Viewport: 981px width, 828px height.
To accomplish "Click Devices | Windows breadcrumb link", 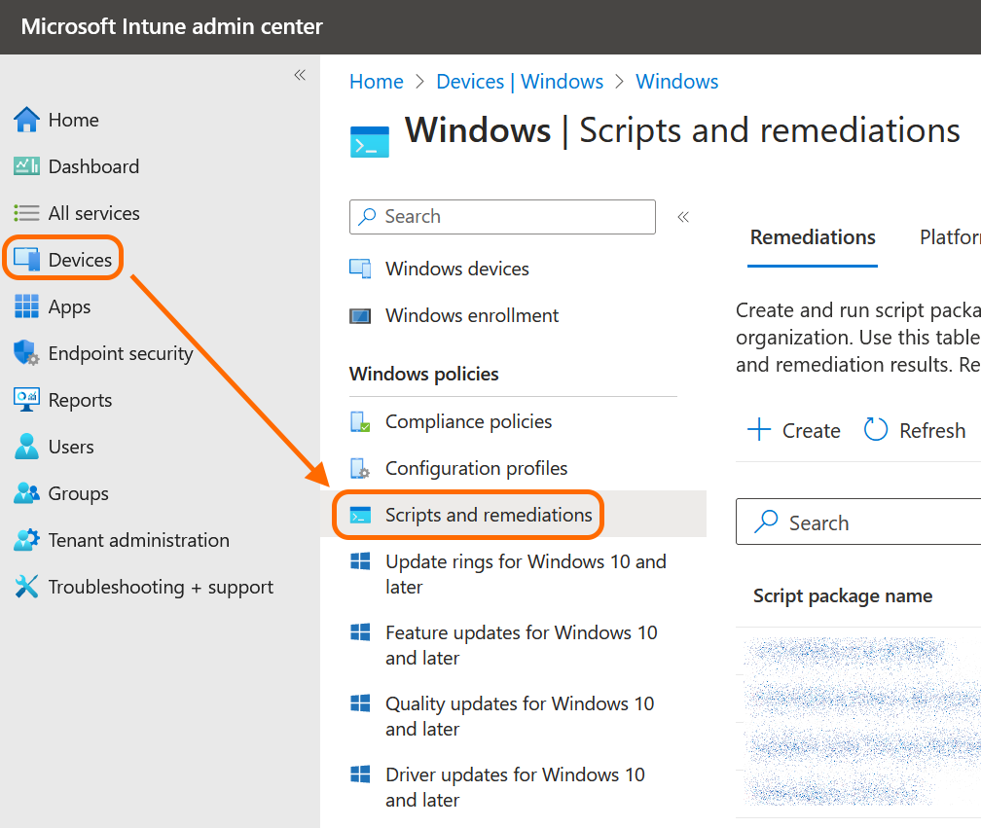I will pyautogui.click(x=520, y=82).
